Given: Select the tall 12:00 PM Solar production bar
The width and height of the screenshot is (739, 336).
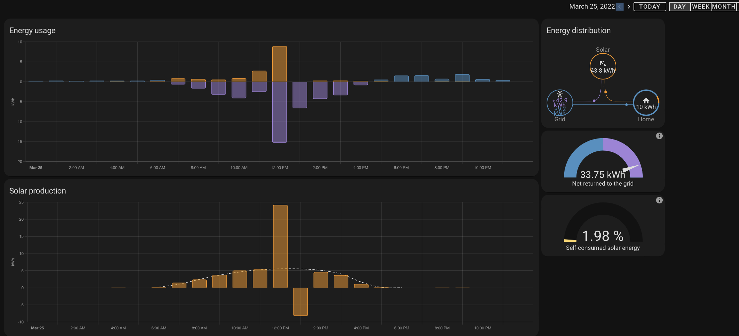Looking at the screenshot, I should tap(280, 246).
